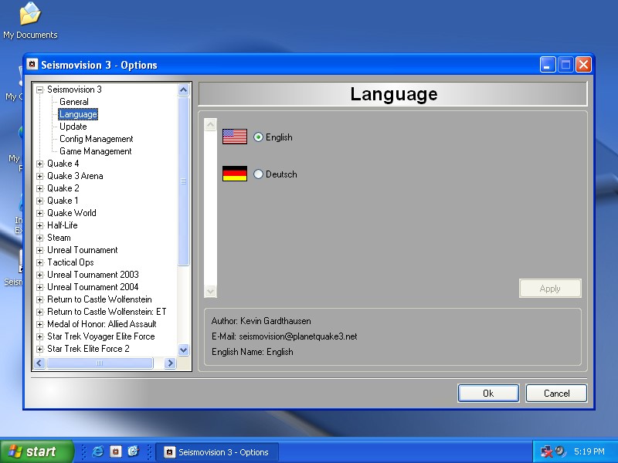
Task: Click the system tray network icon
Action: (x=547, y=452)
